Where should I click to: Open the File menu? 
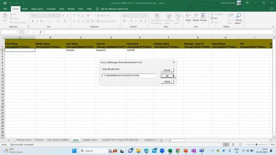click(5, 9)
